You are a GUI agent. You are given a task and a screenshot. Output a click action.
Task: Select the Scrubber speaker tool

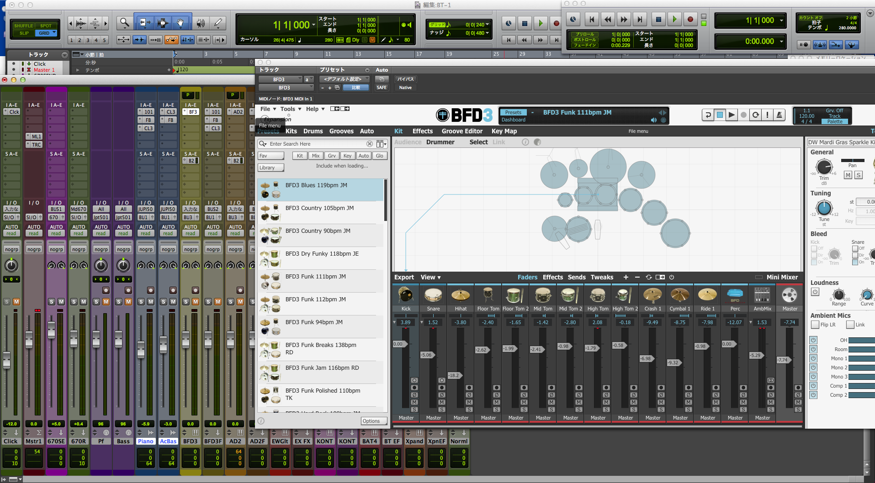(x=200, y=22)
